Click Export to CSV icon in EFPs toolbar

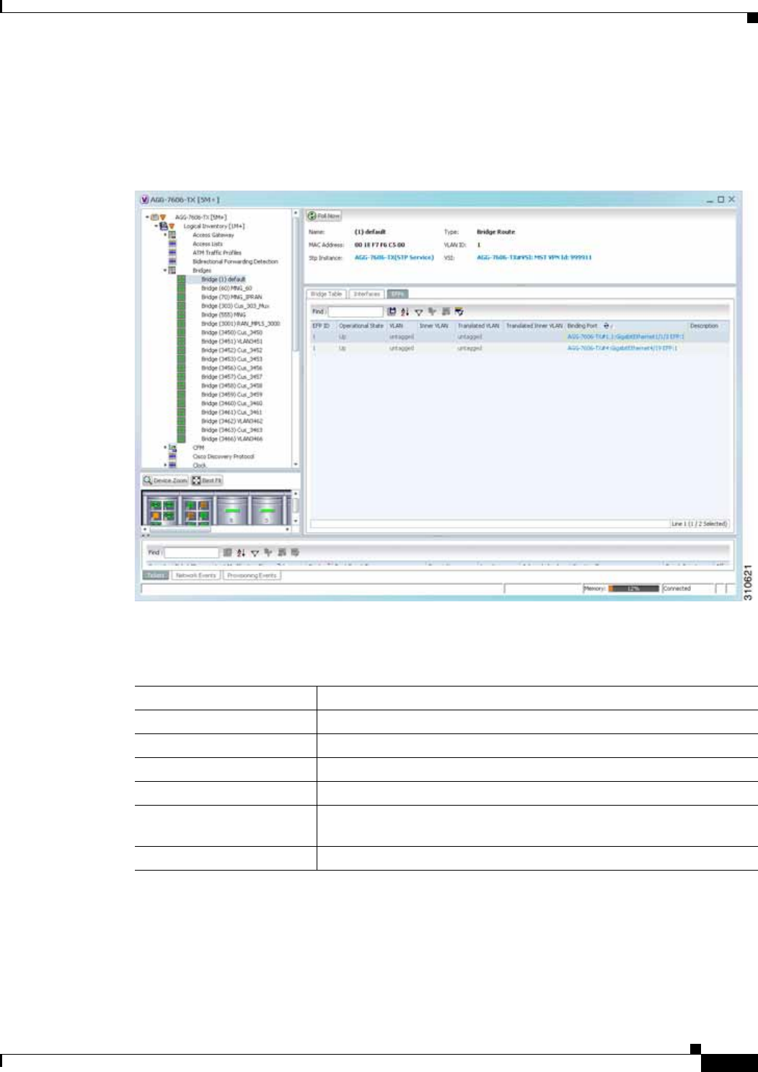(392, 312)
